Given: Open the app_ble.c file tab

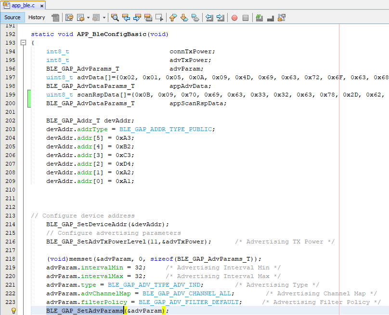Looking at the screenshot, I should [x=21, y=5].
